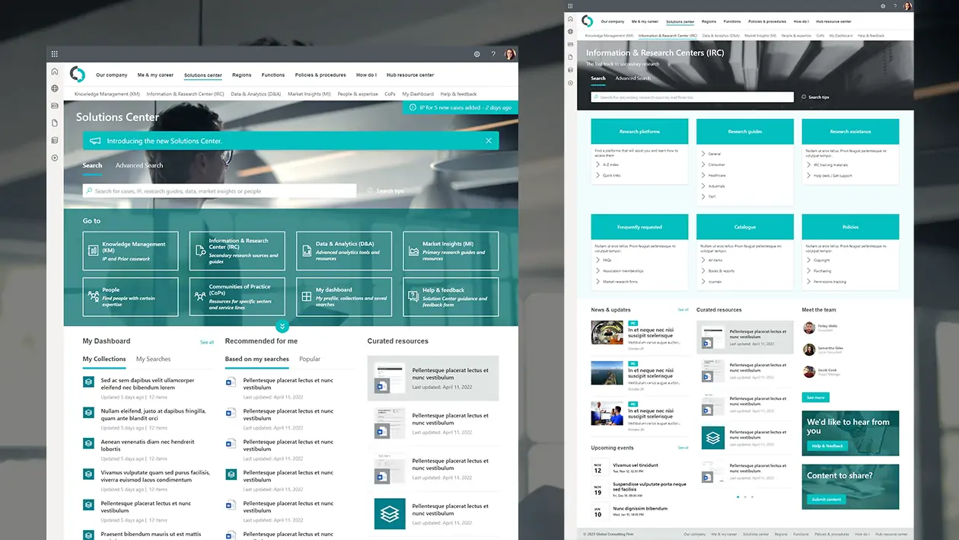Viewport: 959px width, 540px height.
Task: Open app launcher waffle in Solutions Center window
Action: pos(55,54)
